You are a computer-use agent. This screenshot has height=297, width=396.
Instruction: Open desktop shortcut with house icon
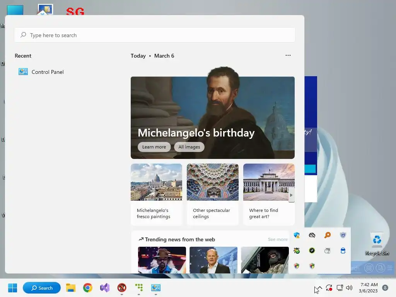coord(45,10)
